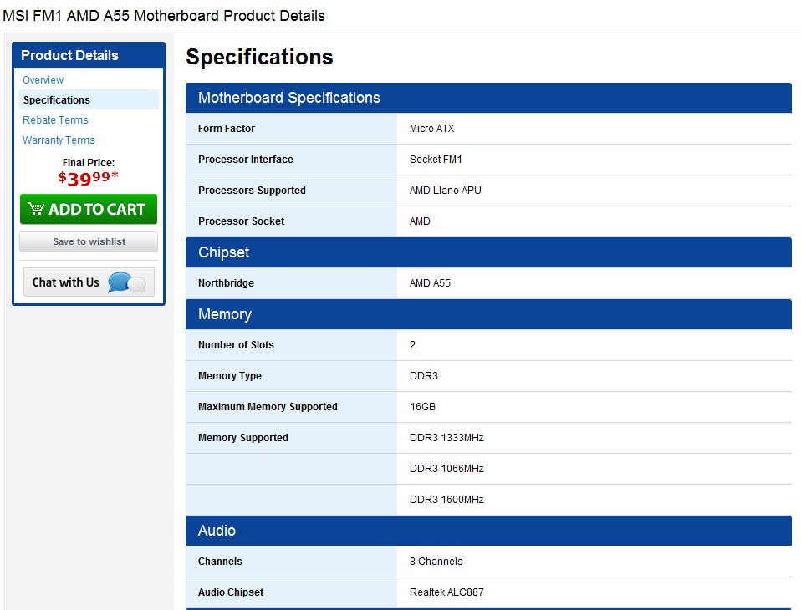This screenshot has width=801, height=610.
Task: Click the Product Details panel header
Action: tap(89, 55)
